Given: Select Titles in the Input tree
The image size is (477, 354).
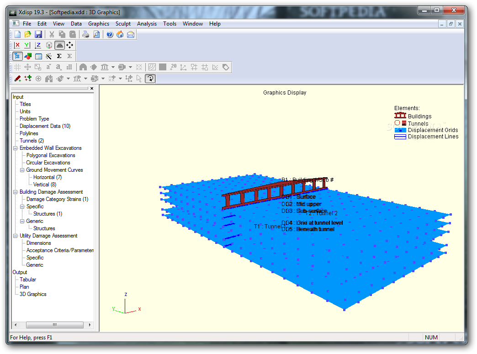Looking at the screenshot, I should click(x=25, y=104).
